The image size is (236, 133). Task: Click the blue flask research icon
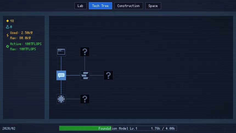pos(8,27)
